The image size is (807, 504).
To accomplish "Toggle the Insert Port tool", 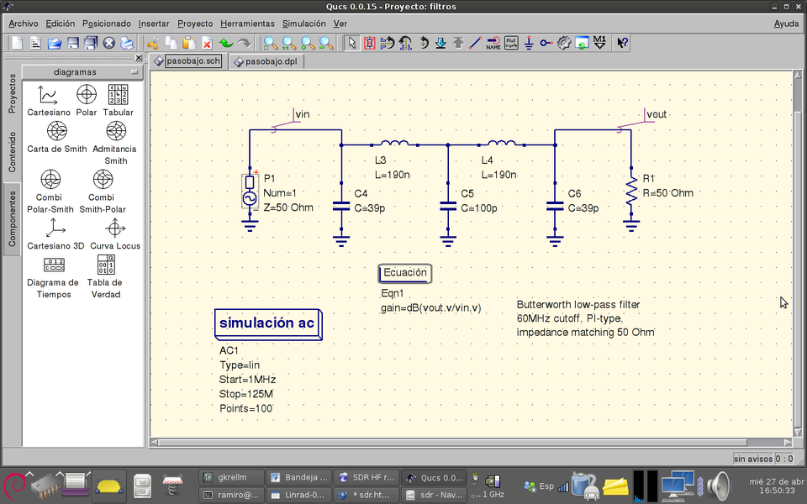I will pos(546,42).
